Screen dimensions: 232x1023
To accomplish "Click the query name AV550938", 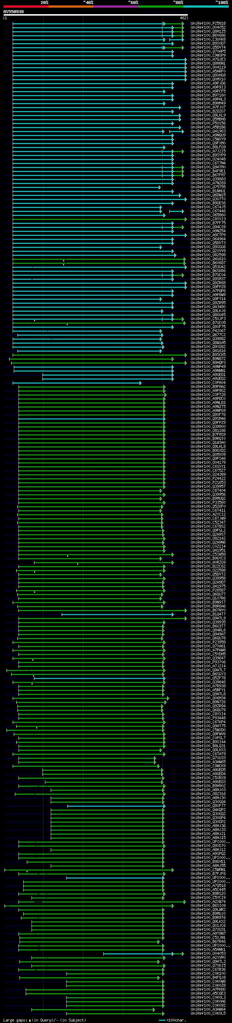I will point(13,12).
